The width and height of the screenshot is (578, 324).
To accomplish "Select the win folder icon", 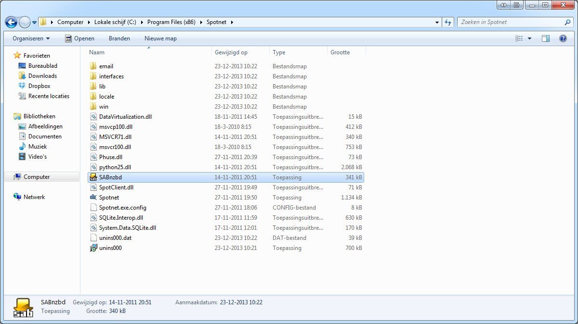I will (x=93, y=107).
